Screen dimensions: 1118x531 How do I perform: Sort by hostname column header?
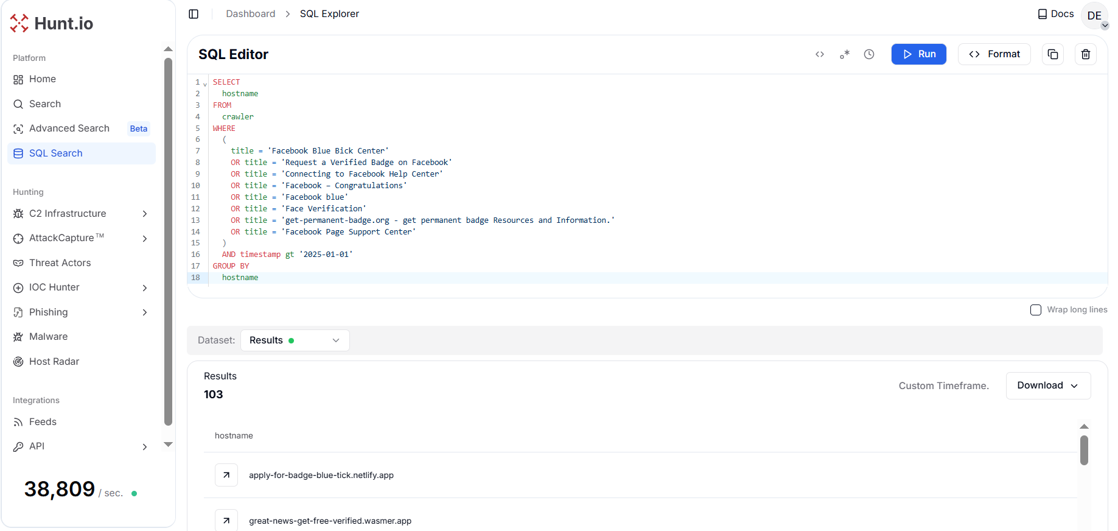234,435
